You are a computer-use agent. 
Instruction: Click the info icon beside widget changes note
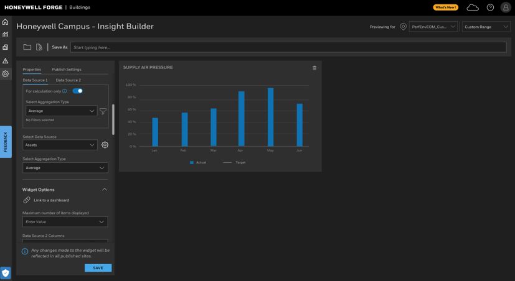(25, 252)
